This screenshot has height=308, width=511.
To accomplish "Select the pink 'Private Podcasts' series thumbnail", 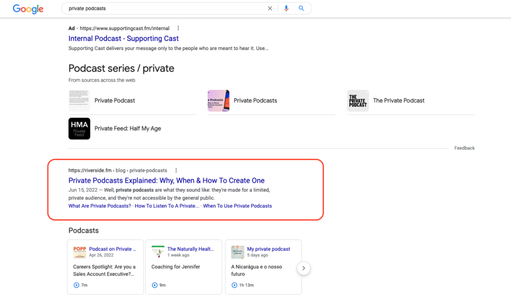I will [219, 101].
